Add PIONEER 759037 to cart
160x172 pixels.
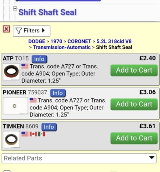134,104
